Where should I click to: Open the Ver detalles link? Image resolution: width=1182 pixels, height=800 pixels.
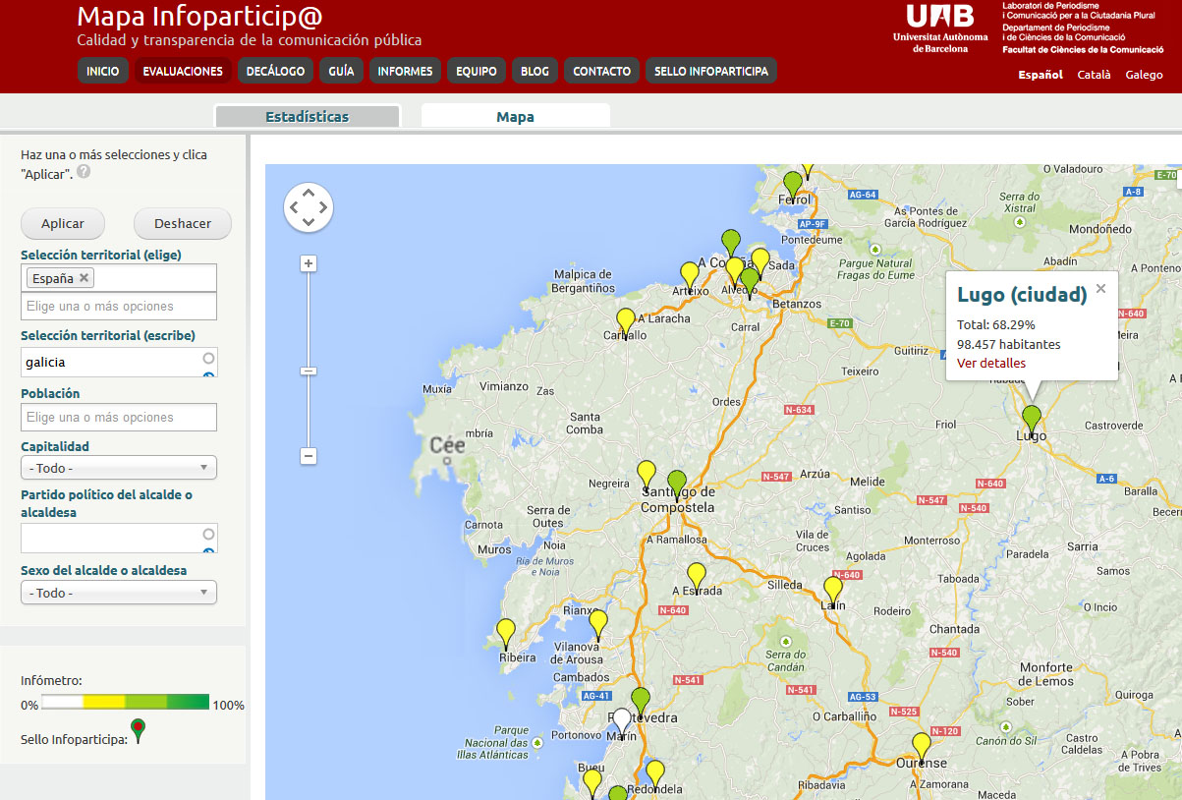[x=991, y=363]
